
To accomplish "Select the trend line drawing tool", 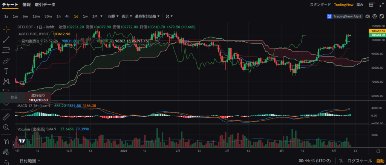I will pyautogui.click(x=6, y=39).
